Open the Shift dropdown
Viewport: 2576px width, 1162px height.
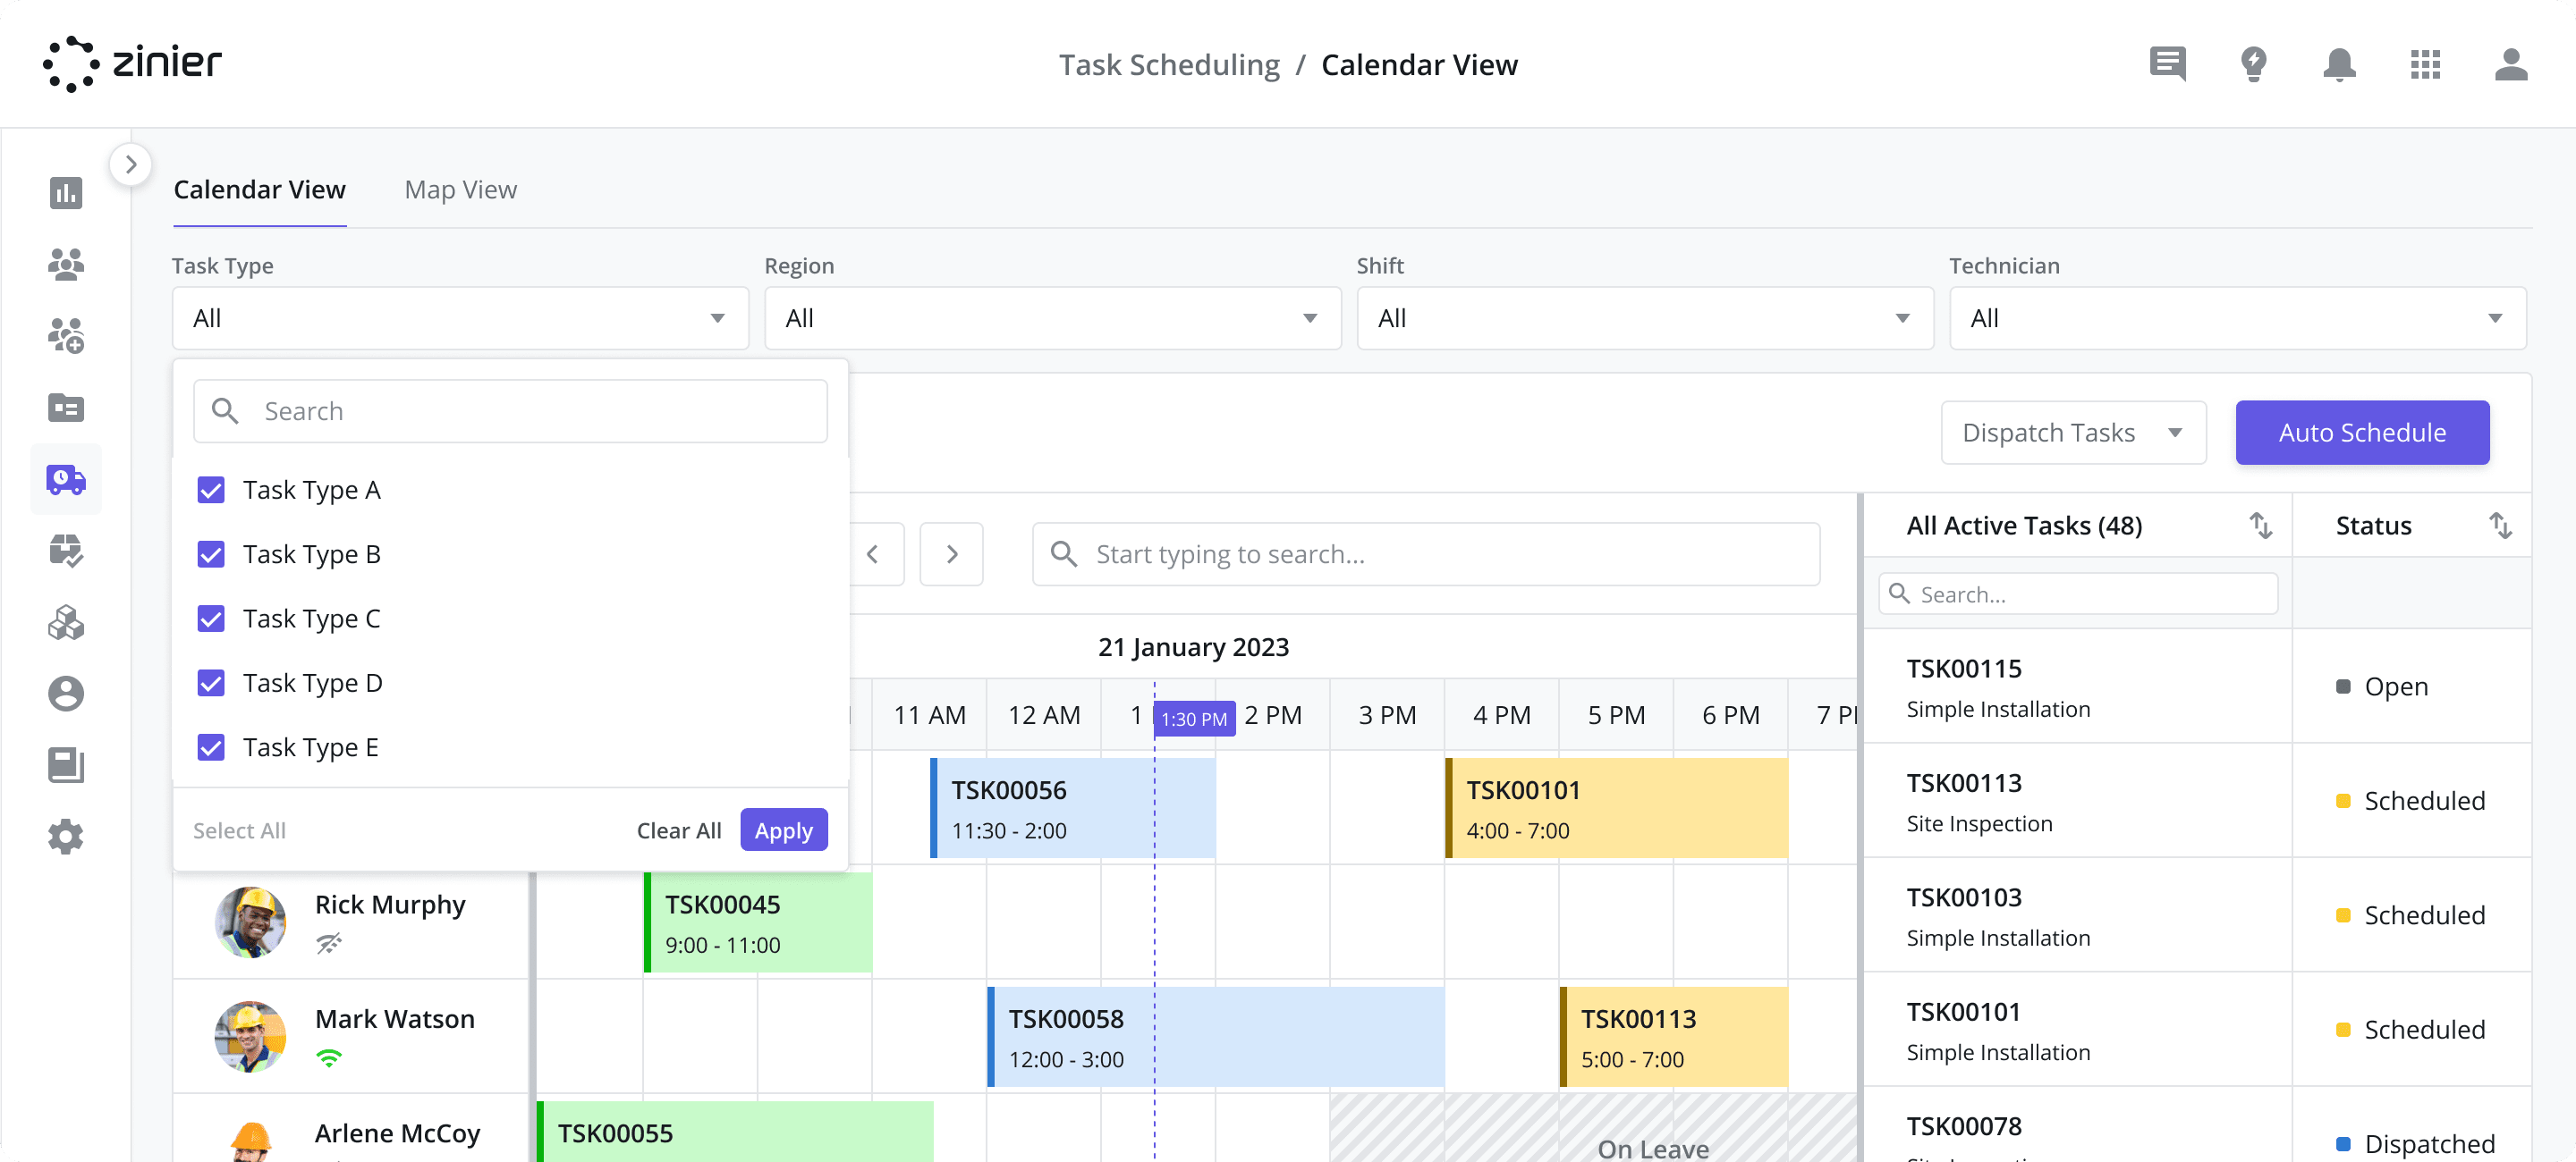pos(1645,317)
